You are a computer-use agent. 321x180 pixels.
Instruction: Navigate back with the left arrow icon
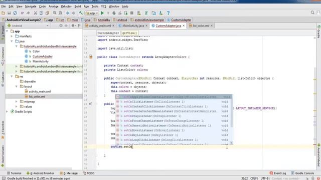point(68,13)
